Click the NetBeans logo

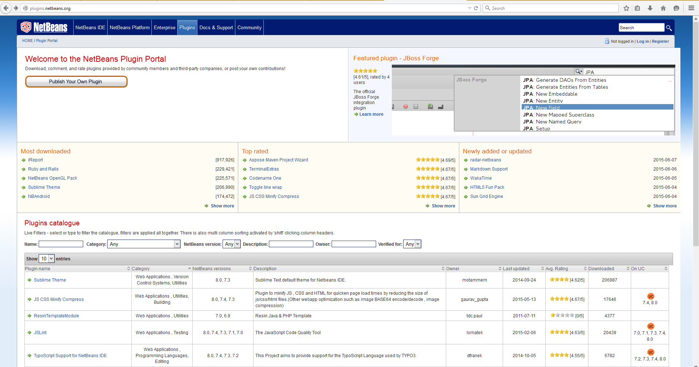click(x=44, y=27)
